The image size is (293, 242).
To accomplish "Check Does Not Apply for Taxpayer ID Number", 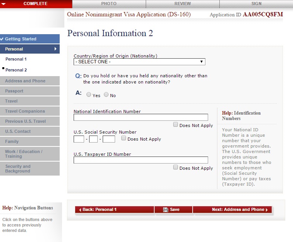I will pyautogui.click(x=176, y=167).
